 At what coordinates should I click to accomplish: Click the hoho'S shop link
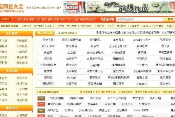tap(141, 110)
